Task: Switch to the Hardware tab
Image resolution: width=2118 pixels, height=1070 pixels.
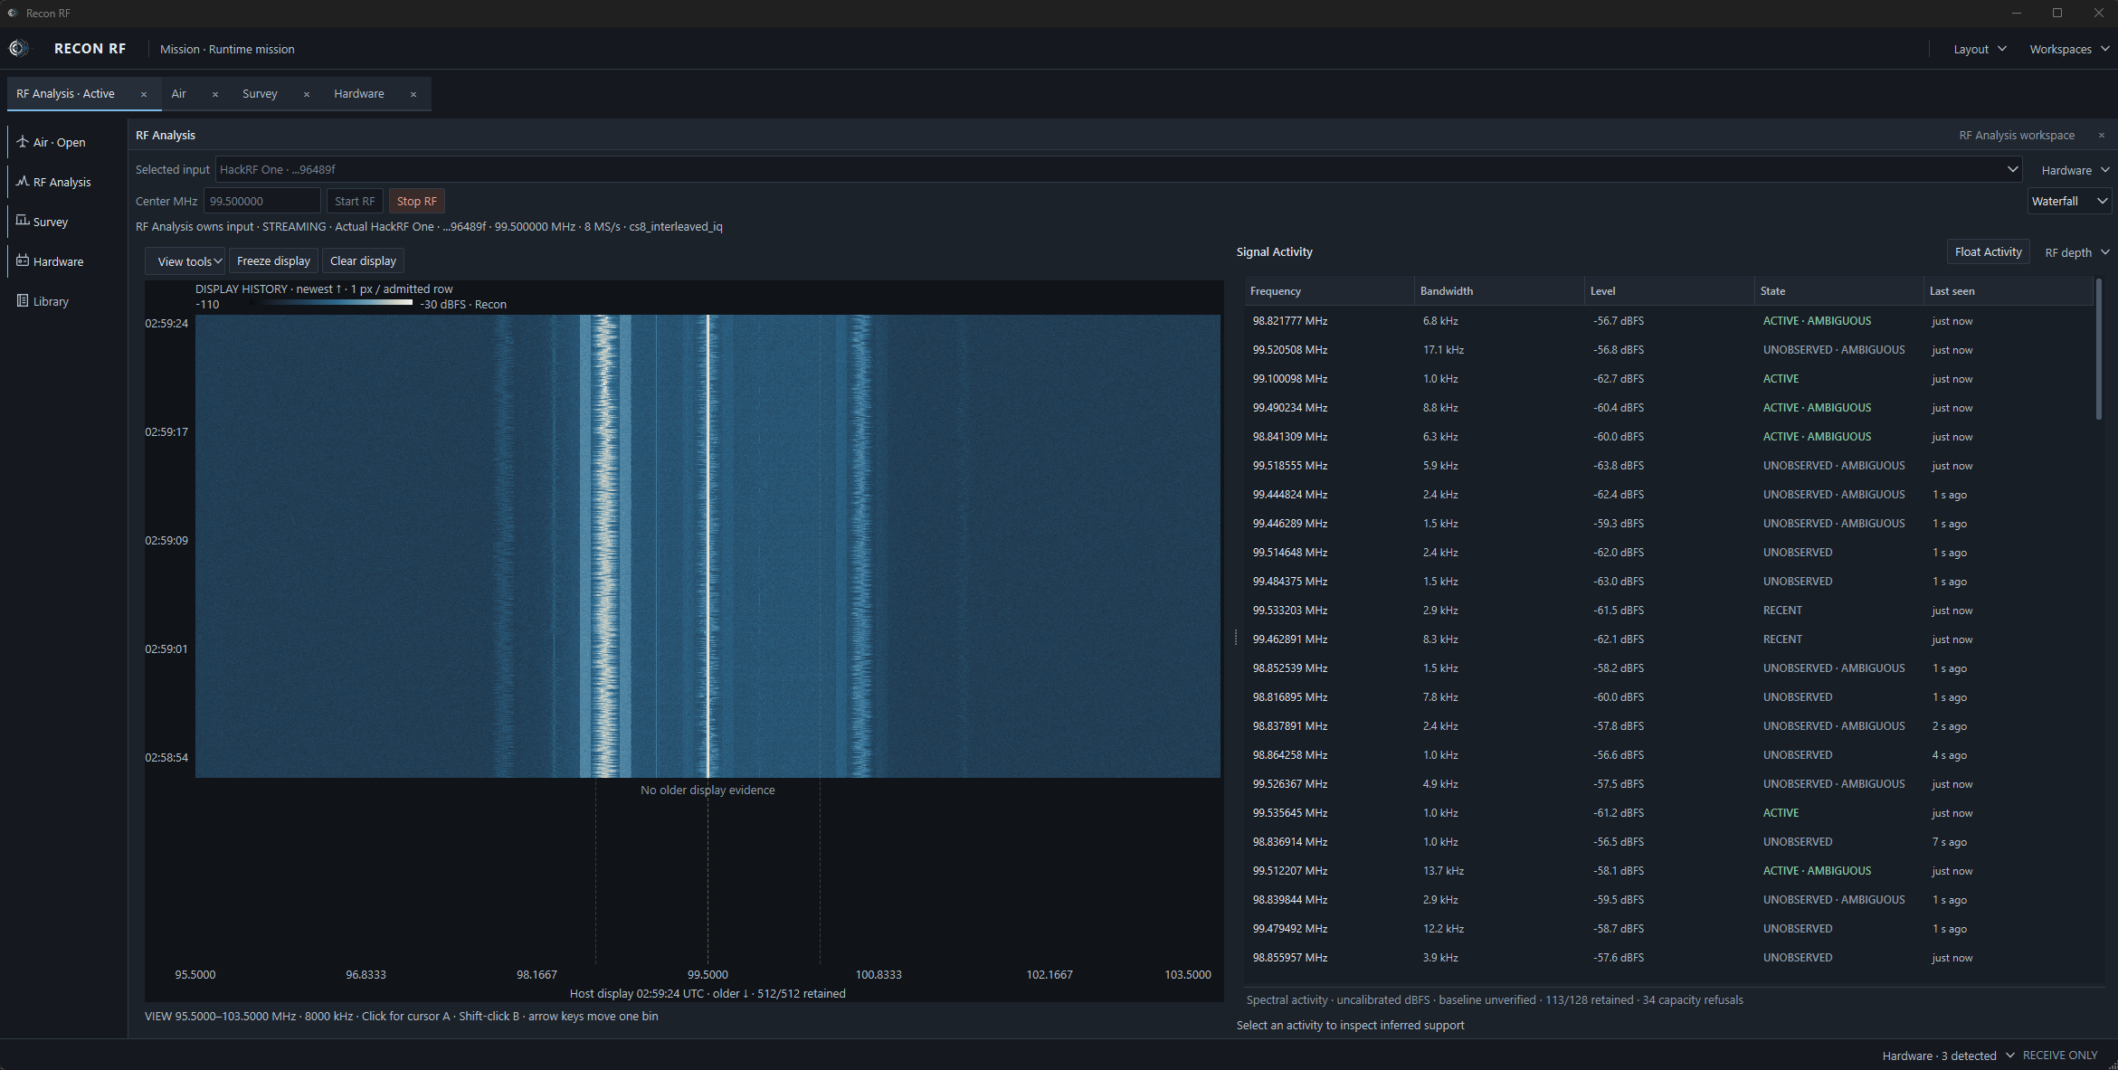Action: [x=359, y=94]
